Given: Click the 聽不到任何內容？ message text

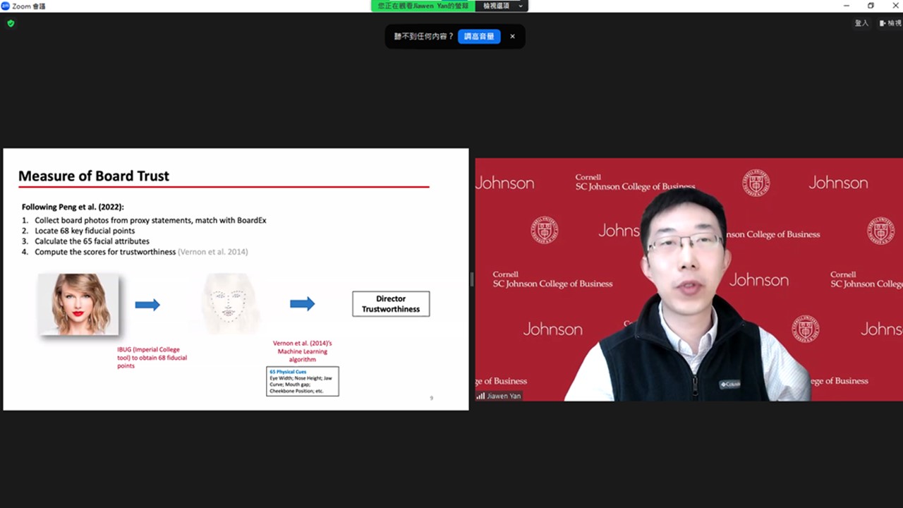Looking at the screenshot, I should pos(423,36).
